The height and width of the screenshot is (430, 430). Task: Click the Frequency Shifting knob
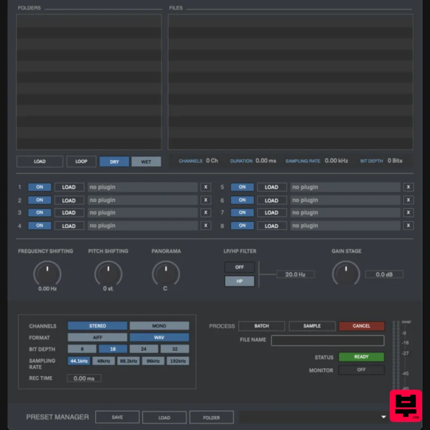(x=47, y=274)
